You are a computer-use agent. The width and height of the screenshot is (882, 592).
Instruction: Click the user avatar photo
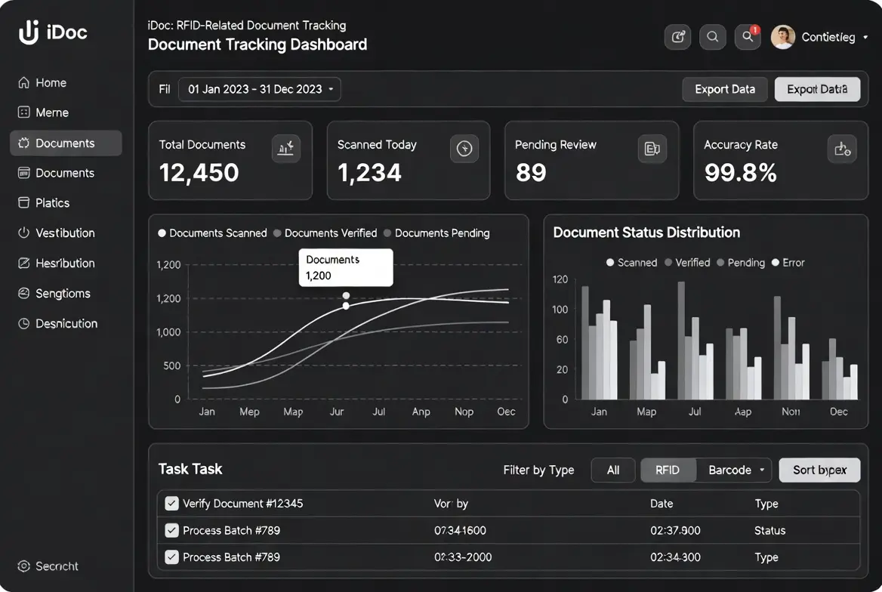(783, 37)
